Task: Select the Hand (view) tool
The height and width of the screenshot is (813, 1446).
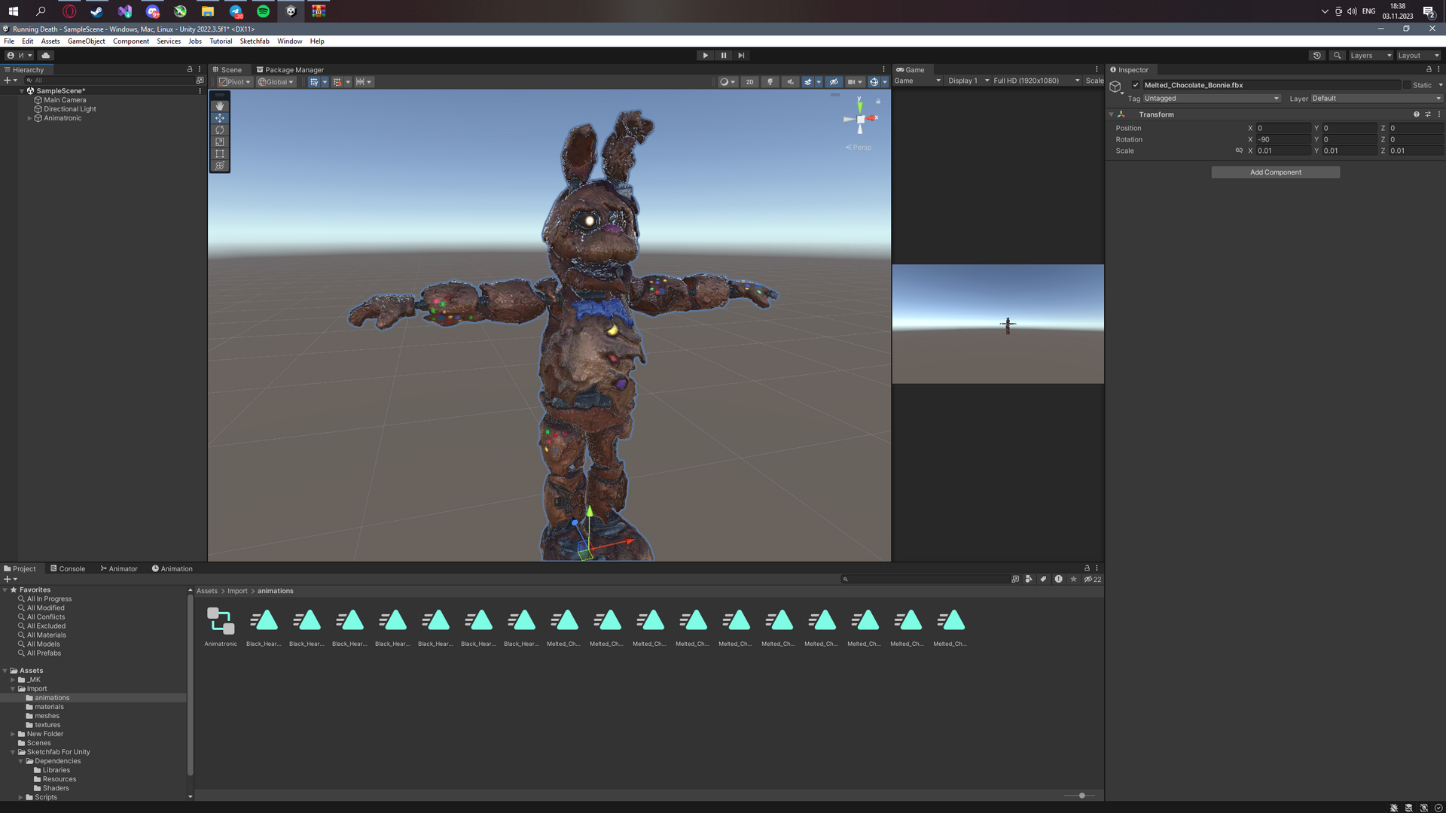Action: [220, 106]
